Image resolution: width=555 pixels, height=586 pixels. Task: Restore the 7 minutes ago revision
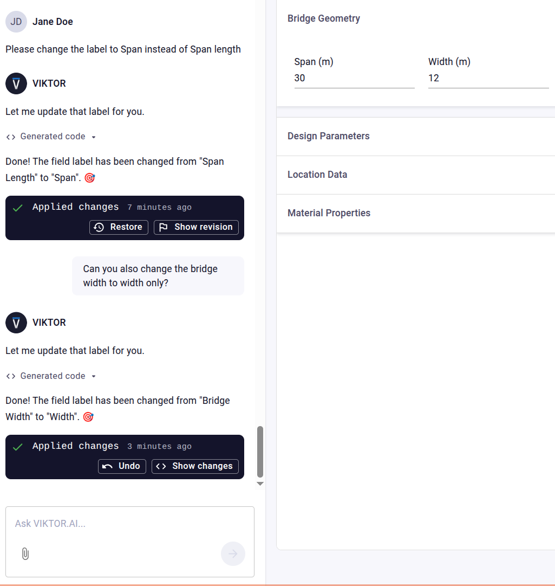pyautogui.click(x=119, y=227)
